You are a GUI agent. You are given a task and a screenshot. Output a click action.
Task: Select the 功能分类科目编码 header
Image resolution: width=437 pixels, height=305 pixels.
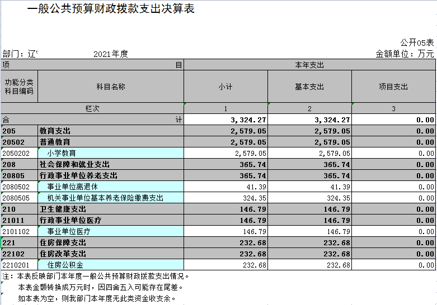[19, 86]
